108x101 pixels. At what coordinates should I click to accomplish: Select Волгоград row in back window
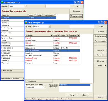29,18
